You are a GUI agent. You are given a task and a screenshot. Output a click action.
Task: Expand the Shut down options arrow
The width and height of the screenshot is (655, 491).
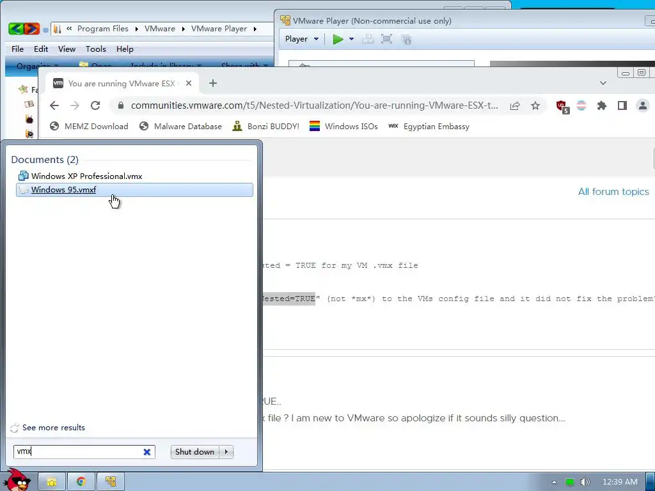pyautogui.click(x=226, y=452)
